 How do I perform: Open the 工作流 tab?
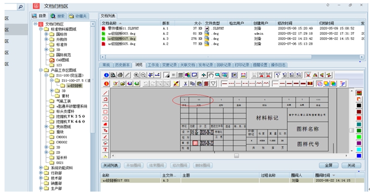(153, 65)
